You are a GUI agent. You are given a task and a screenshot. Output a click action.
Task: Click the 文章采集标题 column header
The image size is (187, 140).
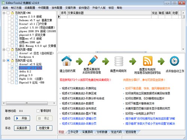click(109, 13)
